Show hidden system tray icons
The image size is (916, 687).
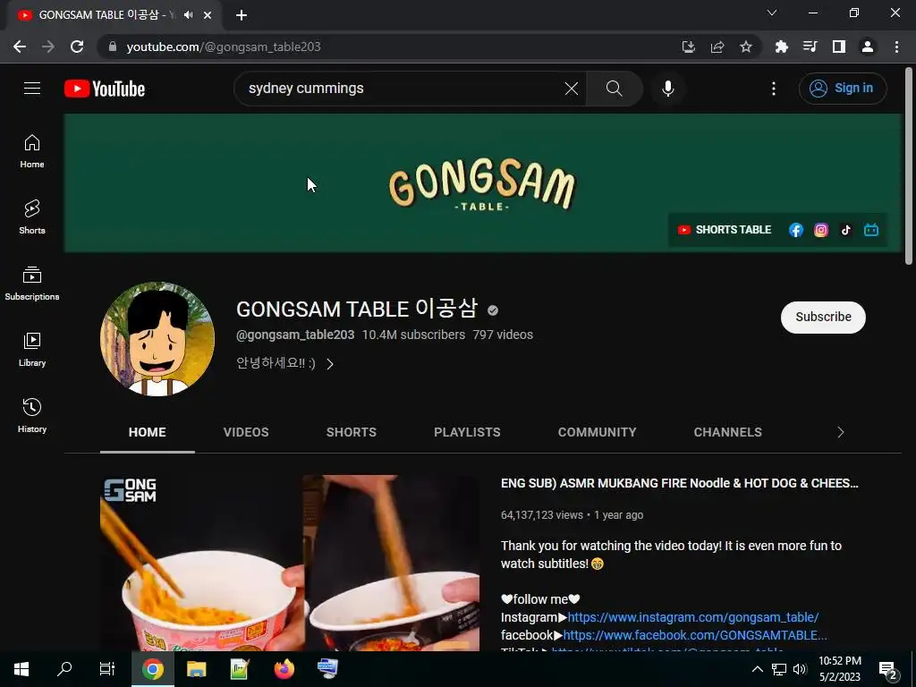[757, 669]
